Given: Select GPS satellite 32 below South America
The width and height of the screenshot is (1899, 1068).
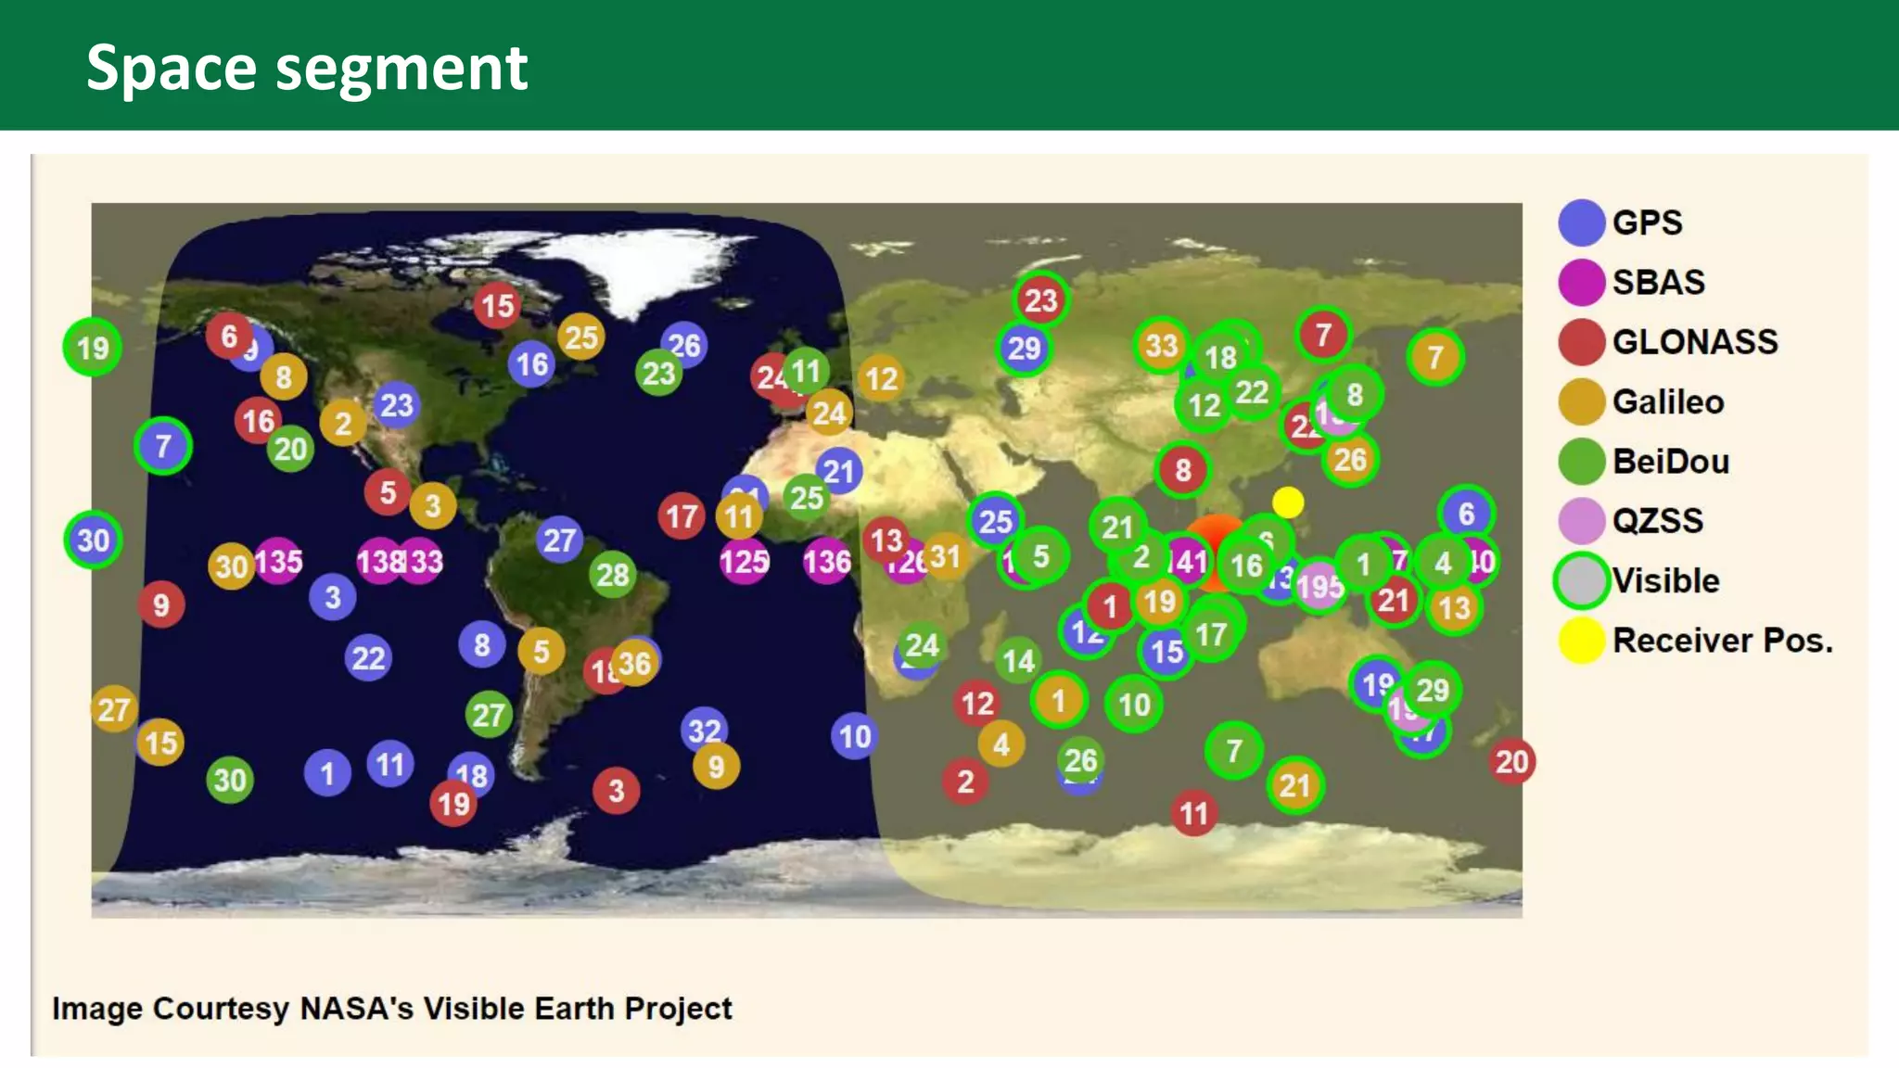Looking at the screenshot, I should (x=703, y=729).
